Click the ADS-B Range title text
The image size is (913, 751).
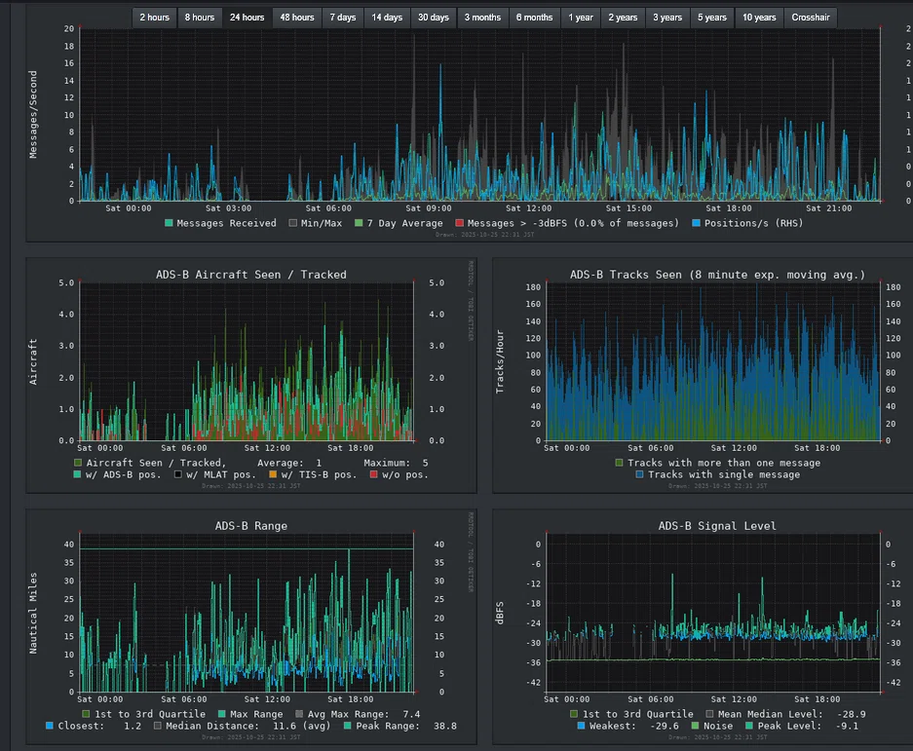click(x=251, y=526)
